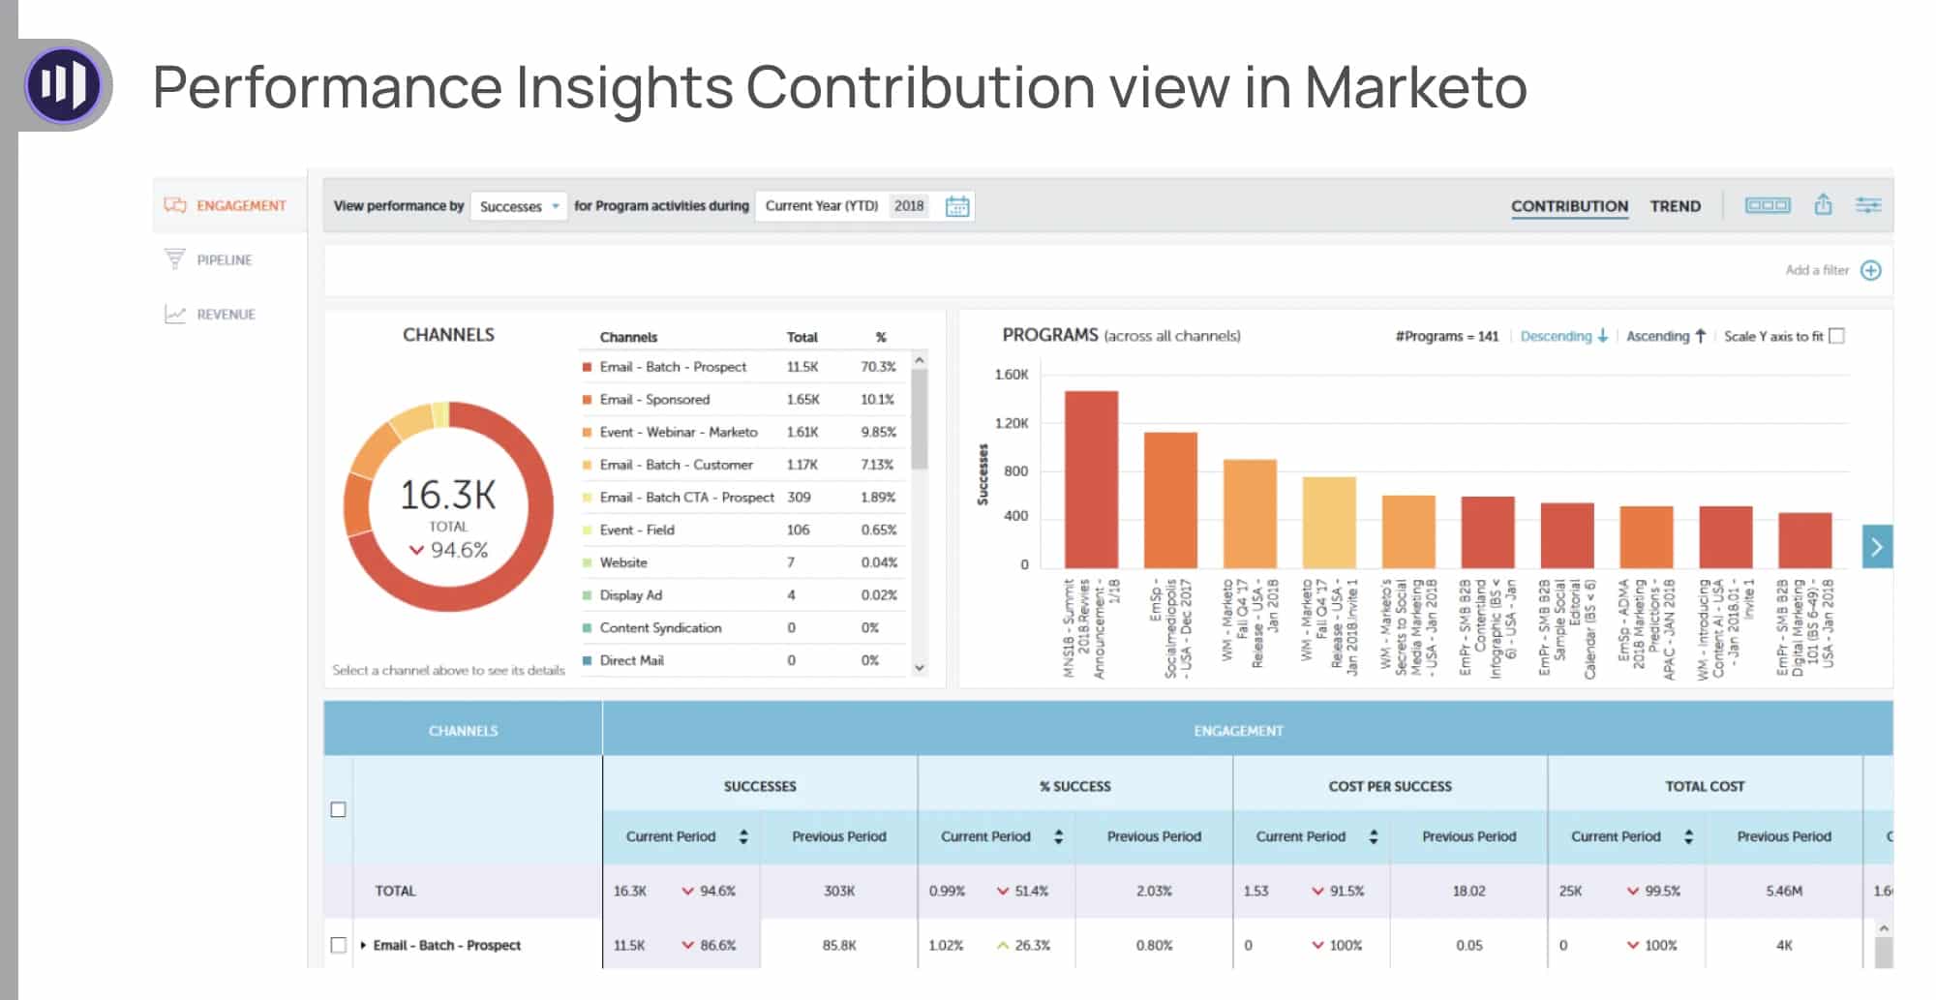Select Direct Mail channel row
The width and height of the screenshot is (1936, 1000).
(742, 660)
